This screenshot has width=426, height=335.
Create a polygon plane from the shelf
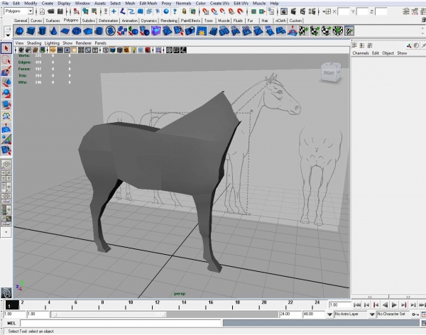(x=65, y=31)
